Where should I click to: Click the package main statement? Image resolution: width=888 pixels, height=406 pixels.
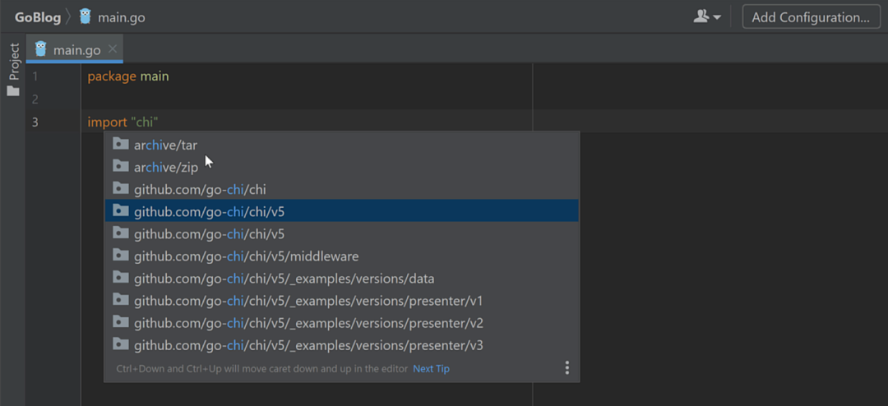point(128,76)
